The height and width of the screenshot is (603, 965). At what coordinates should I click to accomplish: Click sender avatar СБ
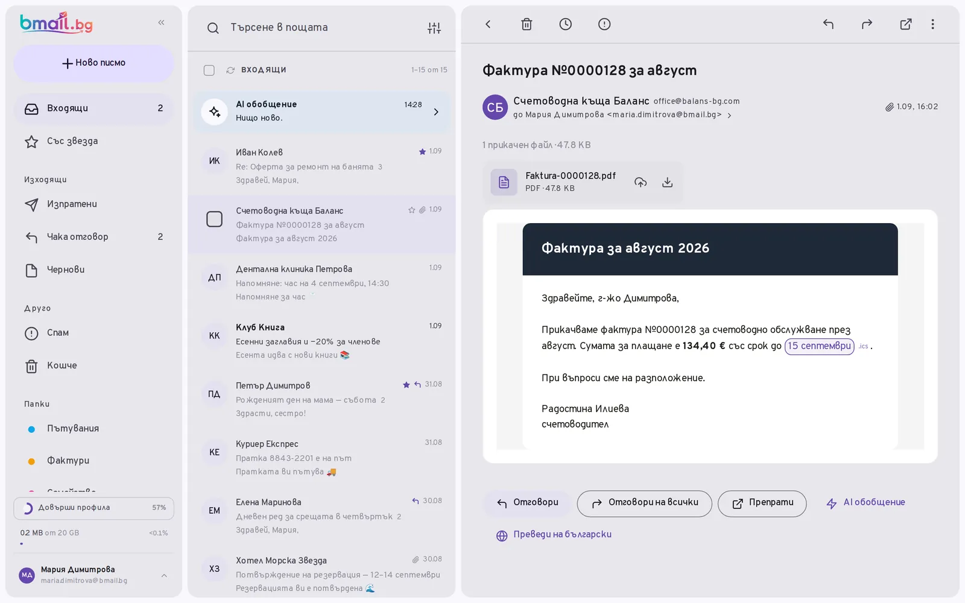coord(495,107)
